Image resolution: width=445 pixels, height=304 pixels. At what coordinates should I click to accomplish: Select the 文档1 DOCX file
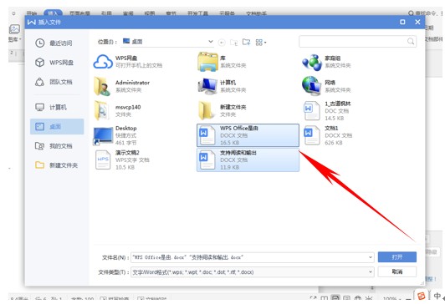(328, 135)
